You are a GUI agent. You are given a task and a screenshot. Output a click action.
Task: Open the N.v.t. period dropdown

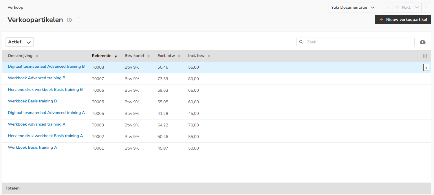pyautogui.click(x=407, y=8)
